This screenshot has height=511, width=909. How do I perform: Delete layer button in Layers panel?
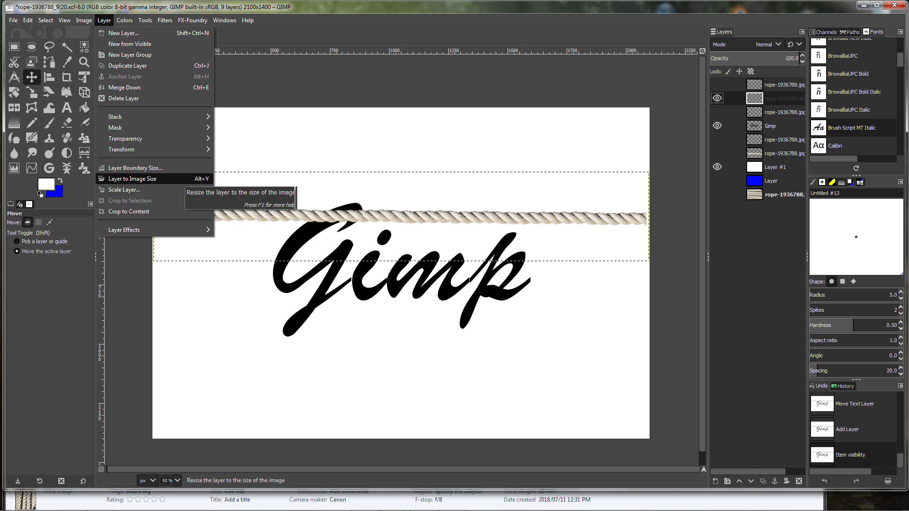click(799, 481)
